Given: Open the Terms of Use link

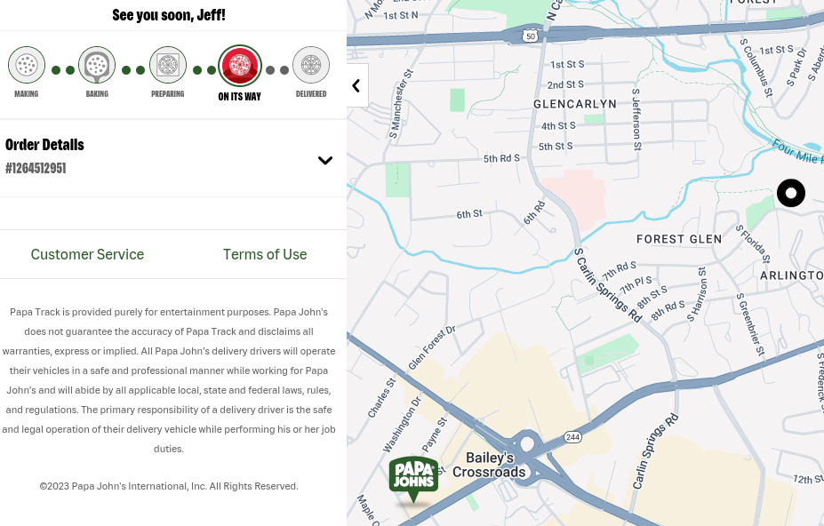Looking at the screenshot, I should [265, 254].
